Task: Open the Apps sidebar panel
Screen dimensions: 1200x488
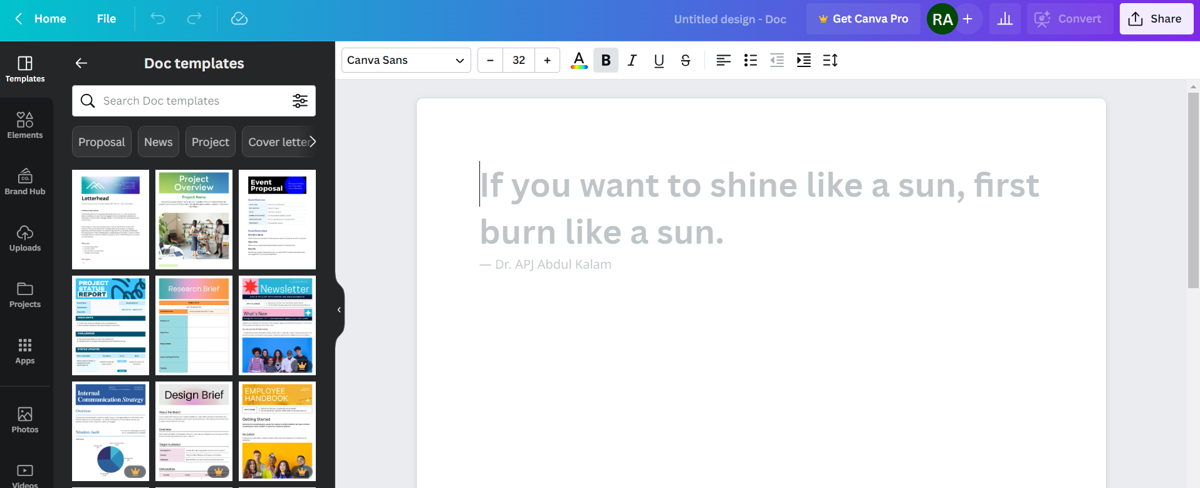Action: point(25,351)
